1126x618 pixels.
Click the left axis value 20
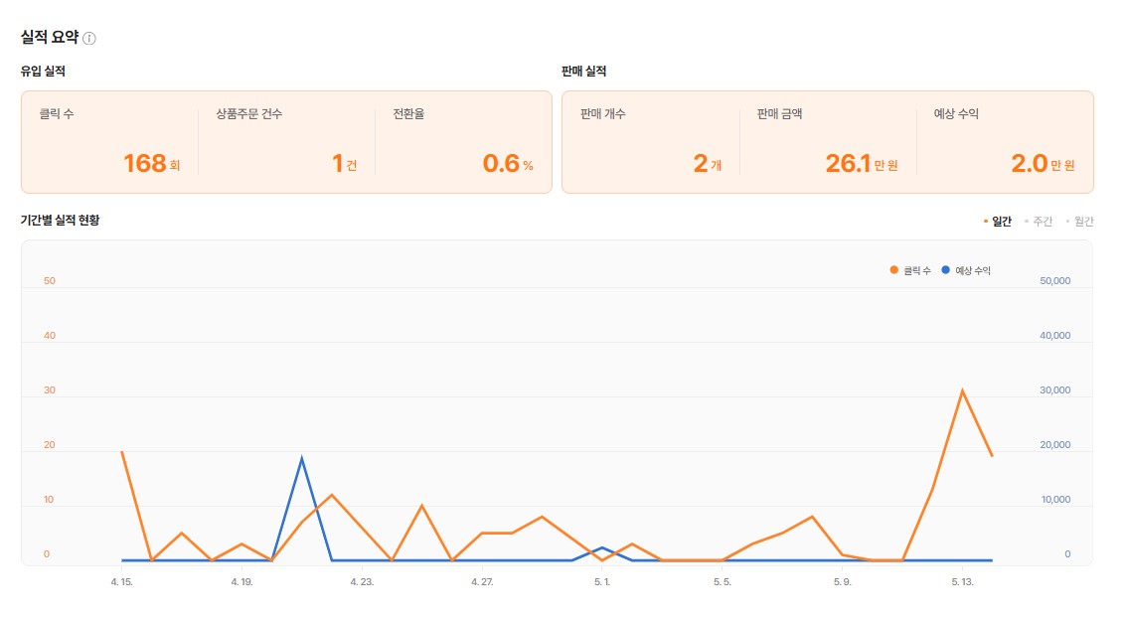pos(49,445)
